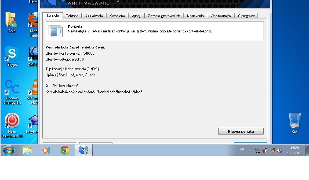Switch to the Ochrana tab
Screen dimensions: 309x180
[x=72, y=16]
